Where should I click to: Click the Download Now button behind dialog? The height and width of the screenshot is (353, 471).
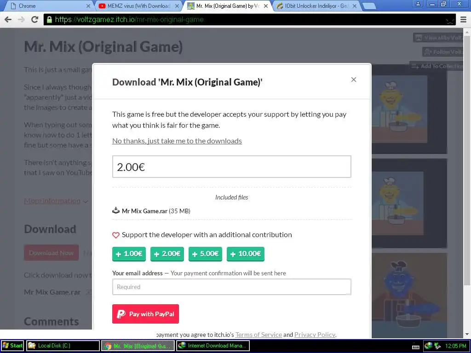point(52,253)
